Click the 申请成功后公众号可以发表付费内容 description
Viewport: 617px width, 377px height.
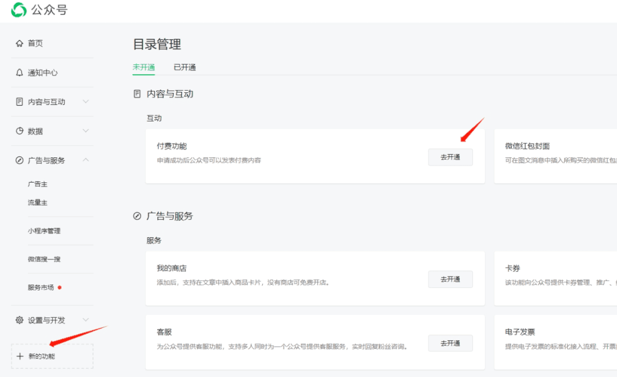(209, 160)
